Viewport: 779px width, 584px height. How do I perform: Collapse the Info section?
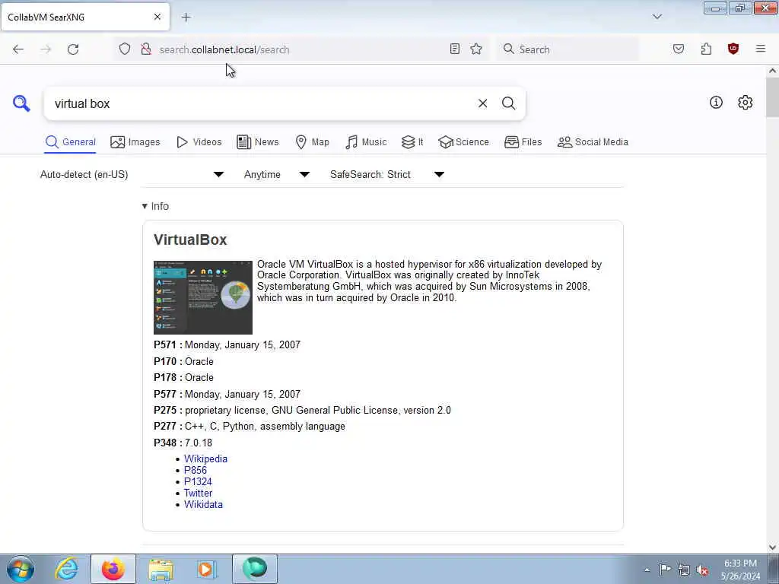[155, 206]
